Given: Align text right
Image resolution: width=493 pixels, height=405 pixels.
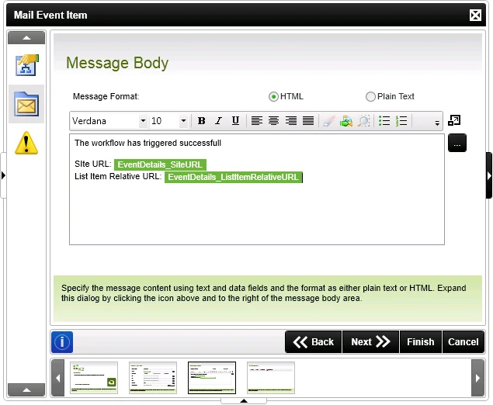Looking at the screenshot, I should point(291,121).
